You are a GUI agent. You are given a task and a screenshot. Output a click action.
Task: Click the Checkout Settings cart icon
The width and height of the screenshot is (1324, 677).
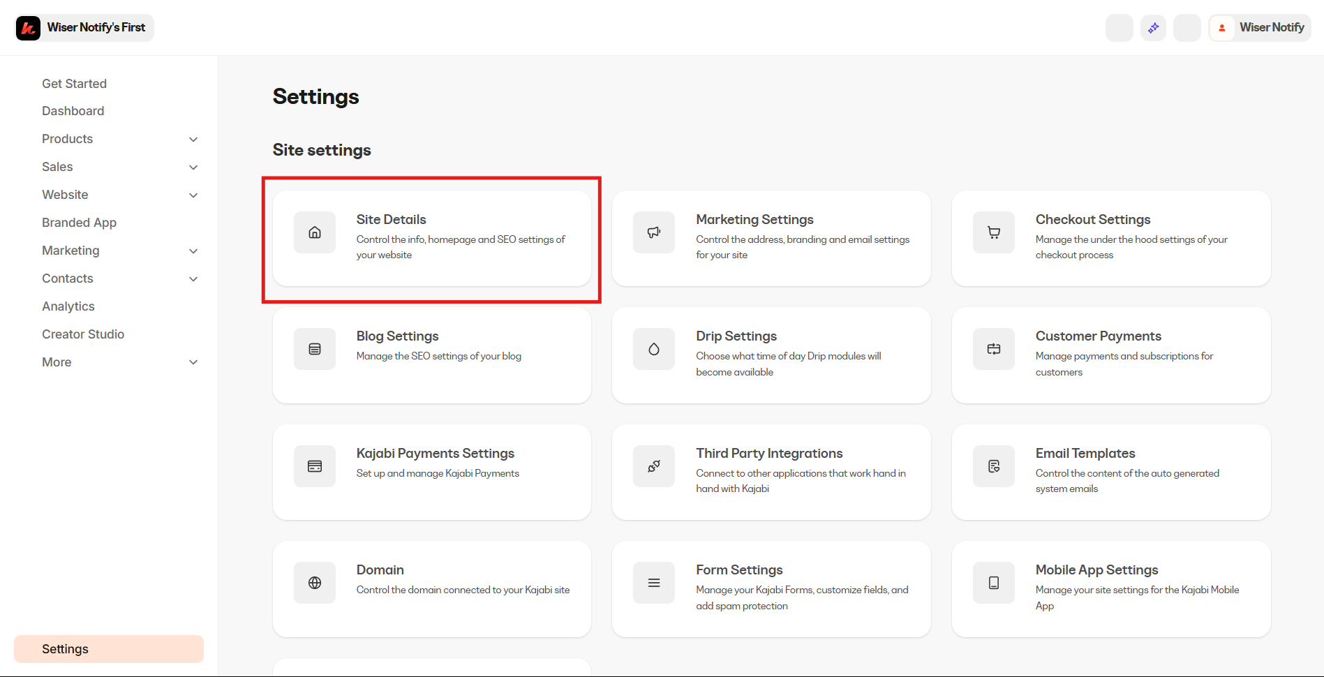tap(994, 232)
